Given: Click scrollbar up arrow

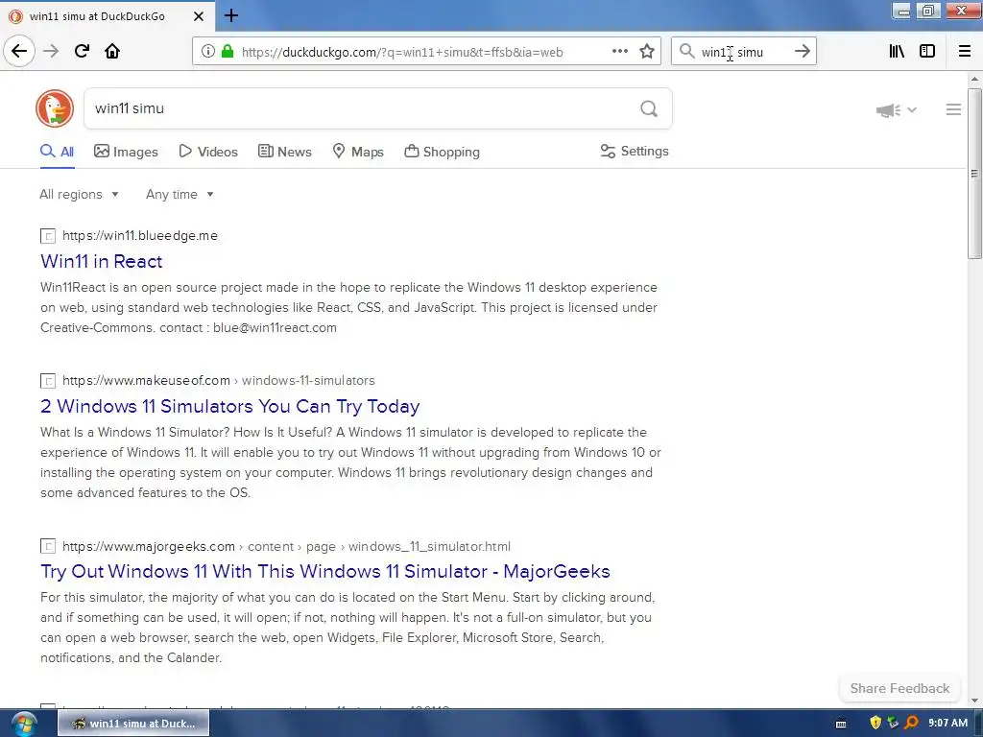Looking at the screenshot, I should (x=974, y=80).
